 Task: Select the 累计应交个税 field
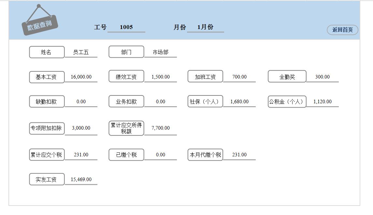click(47, 155)
